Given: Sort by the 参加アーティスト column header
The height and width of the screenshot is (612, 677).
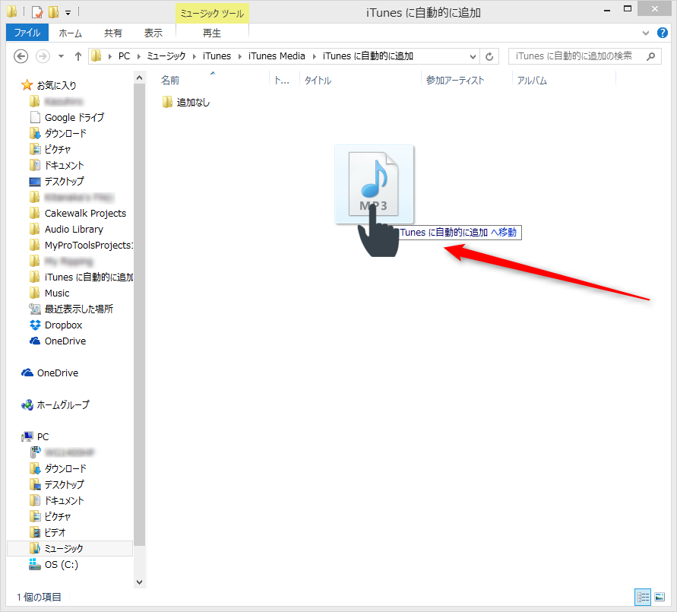Looking at the screenshot, I should coord(455,81).
